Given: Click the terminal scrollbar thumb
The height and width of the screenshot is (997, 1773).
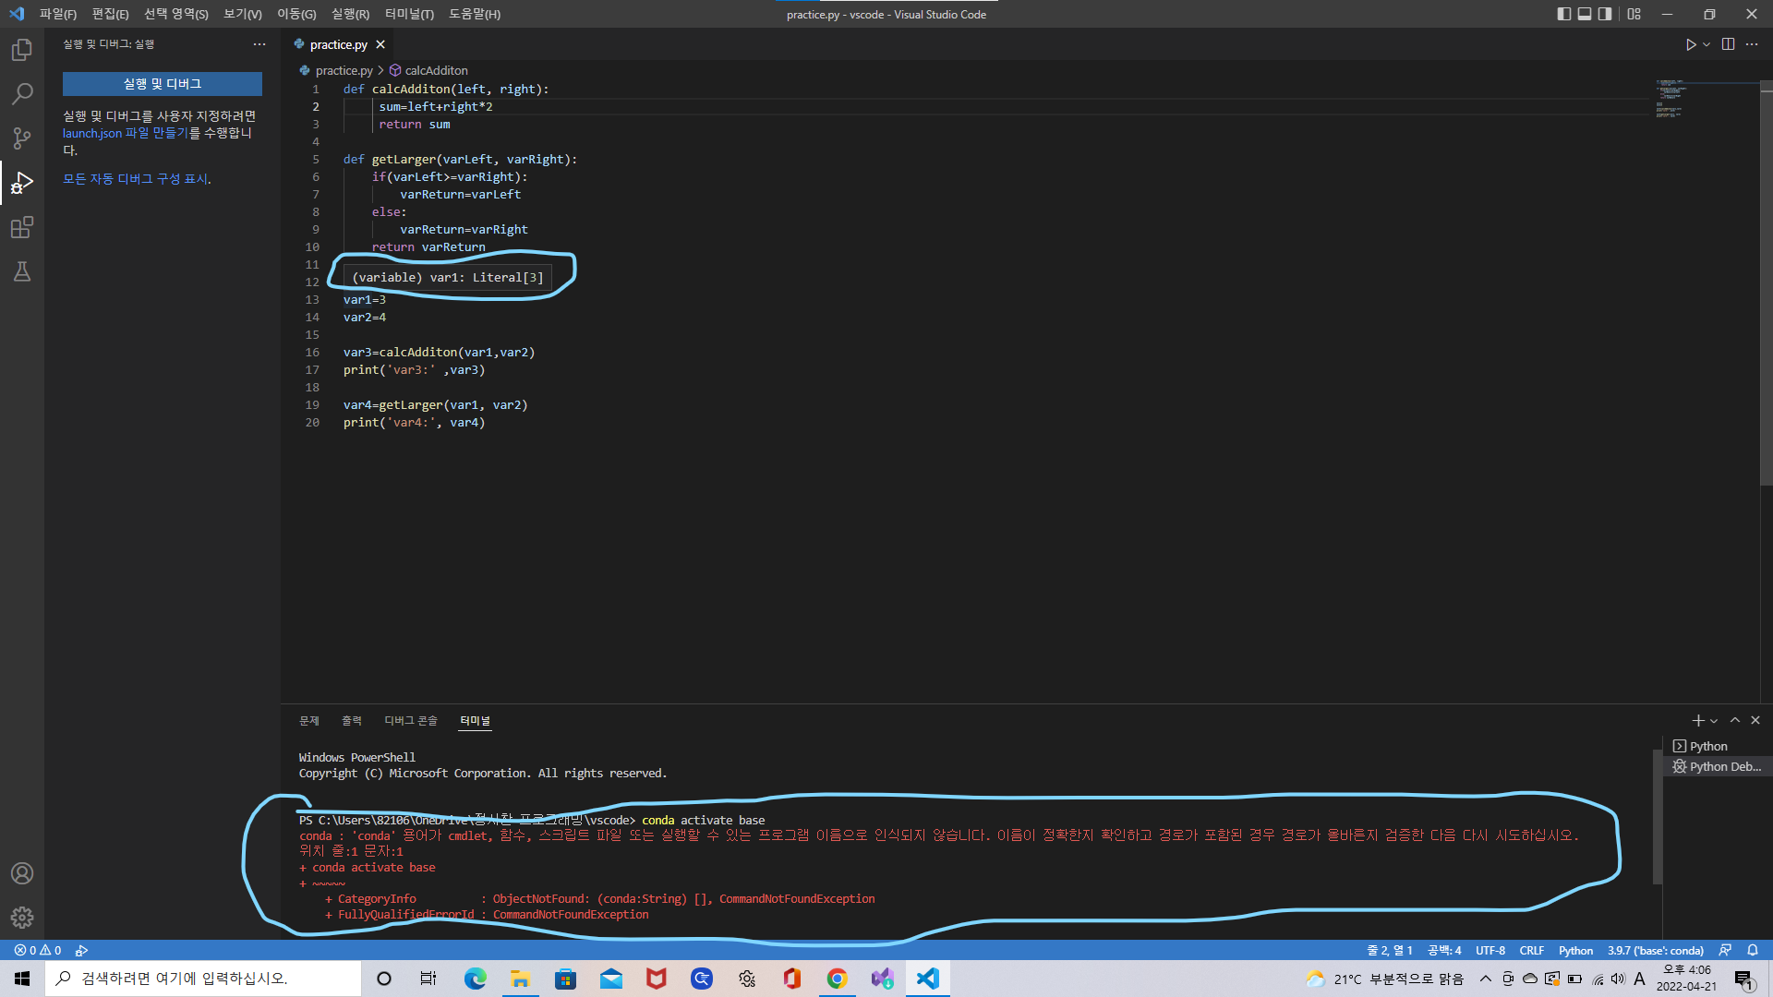Looking at the screenshot, I should (1658, 816).
